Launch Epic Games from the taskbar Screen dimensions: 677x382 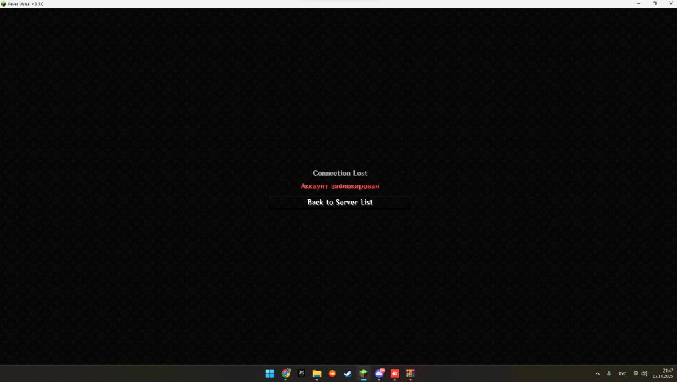point(301,373)
